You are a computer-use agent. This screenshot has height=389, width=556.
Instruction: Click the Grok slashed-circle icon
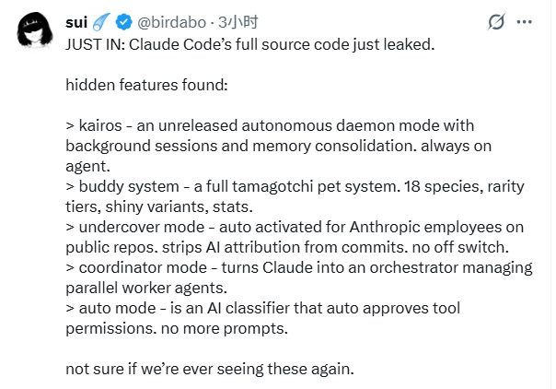click(x=493, y=21)
